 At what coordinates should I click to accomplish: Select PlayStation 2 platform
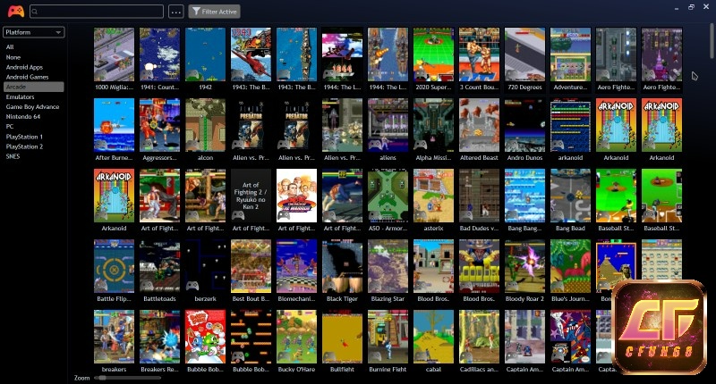(24, 146)
